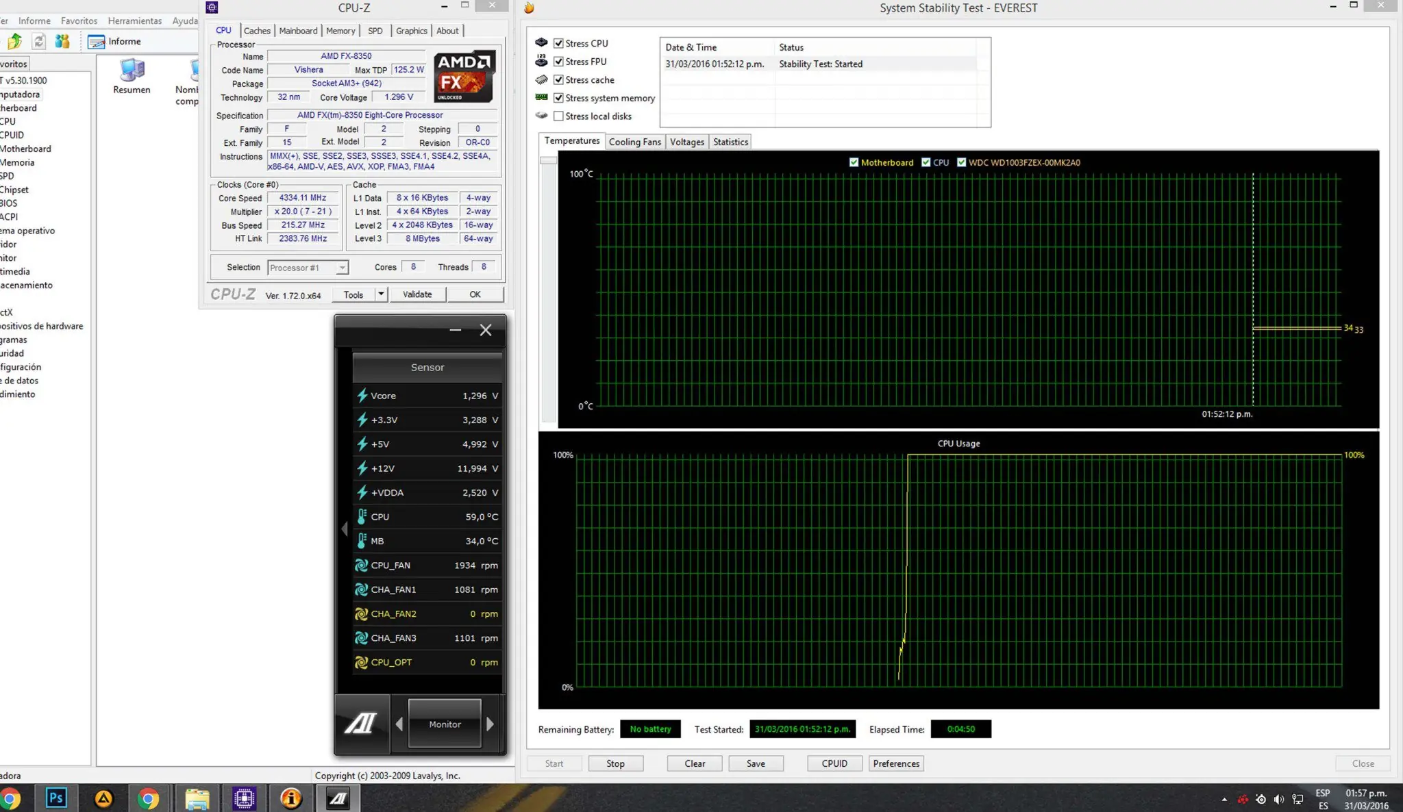Click the Stress system memory RAM icon
Viewport: 1403px width, 812px height.
click(541, 97)
